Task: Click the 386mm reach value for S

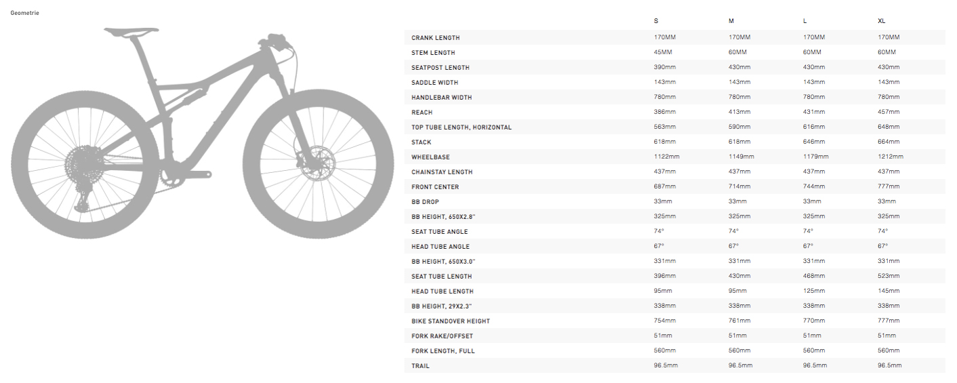Action: point(664,113)
